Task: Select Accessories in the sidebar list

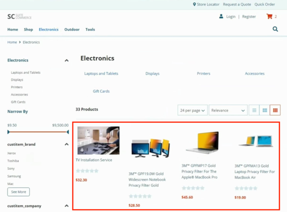Action: tap(20, 95)
